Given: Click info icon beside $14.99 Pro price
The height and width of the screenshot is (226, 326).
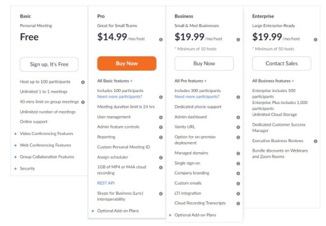Looking at the screenshot, I should [x=161, y=40].
